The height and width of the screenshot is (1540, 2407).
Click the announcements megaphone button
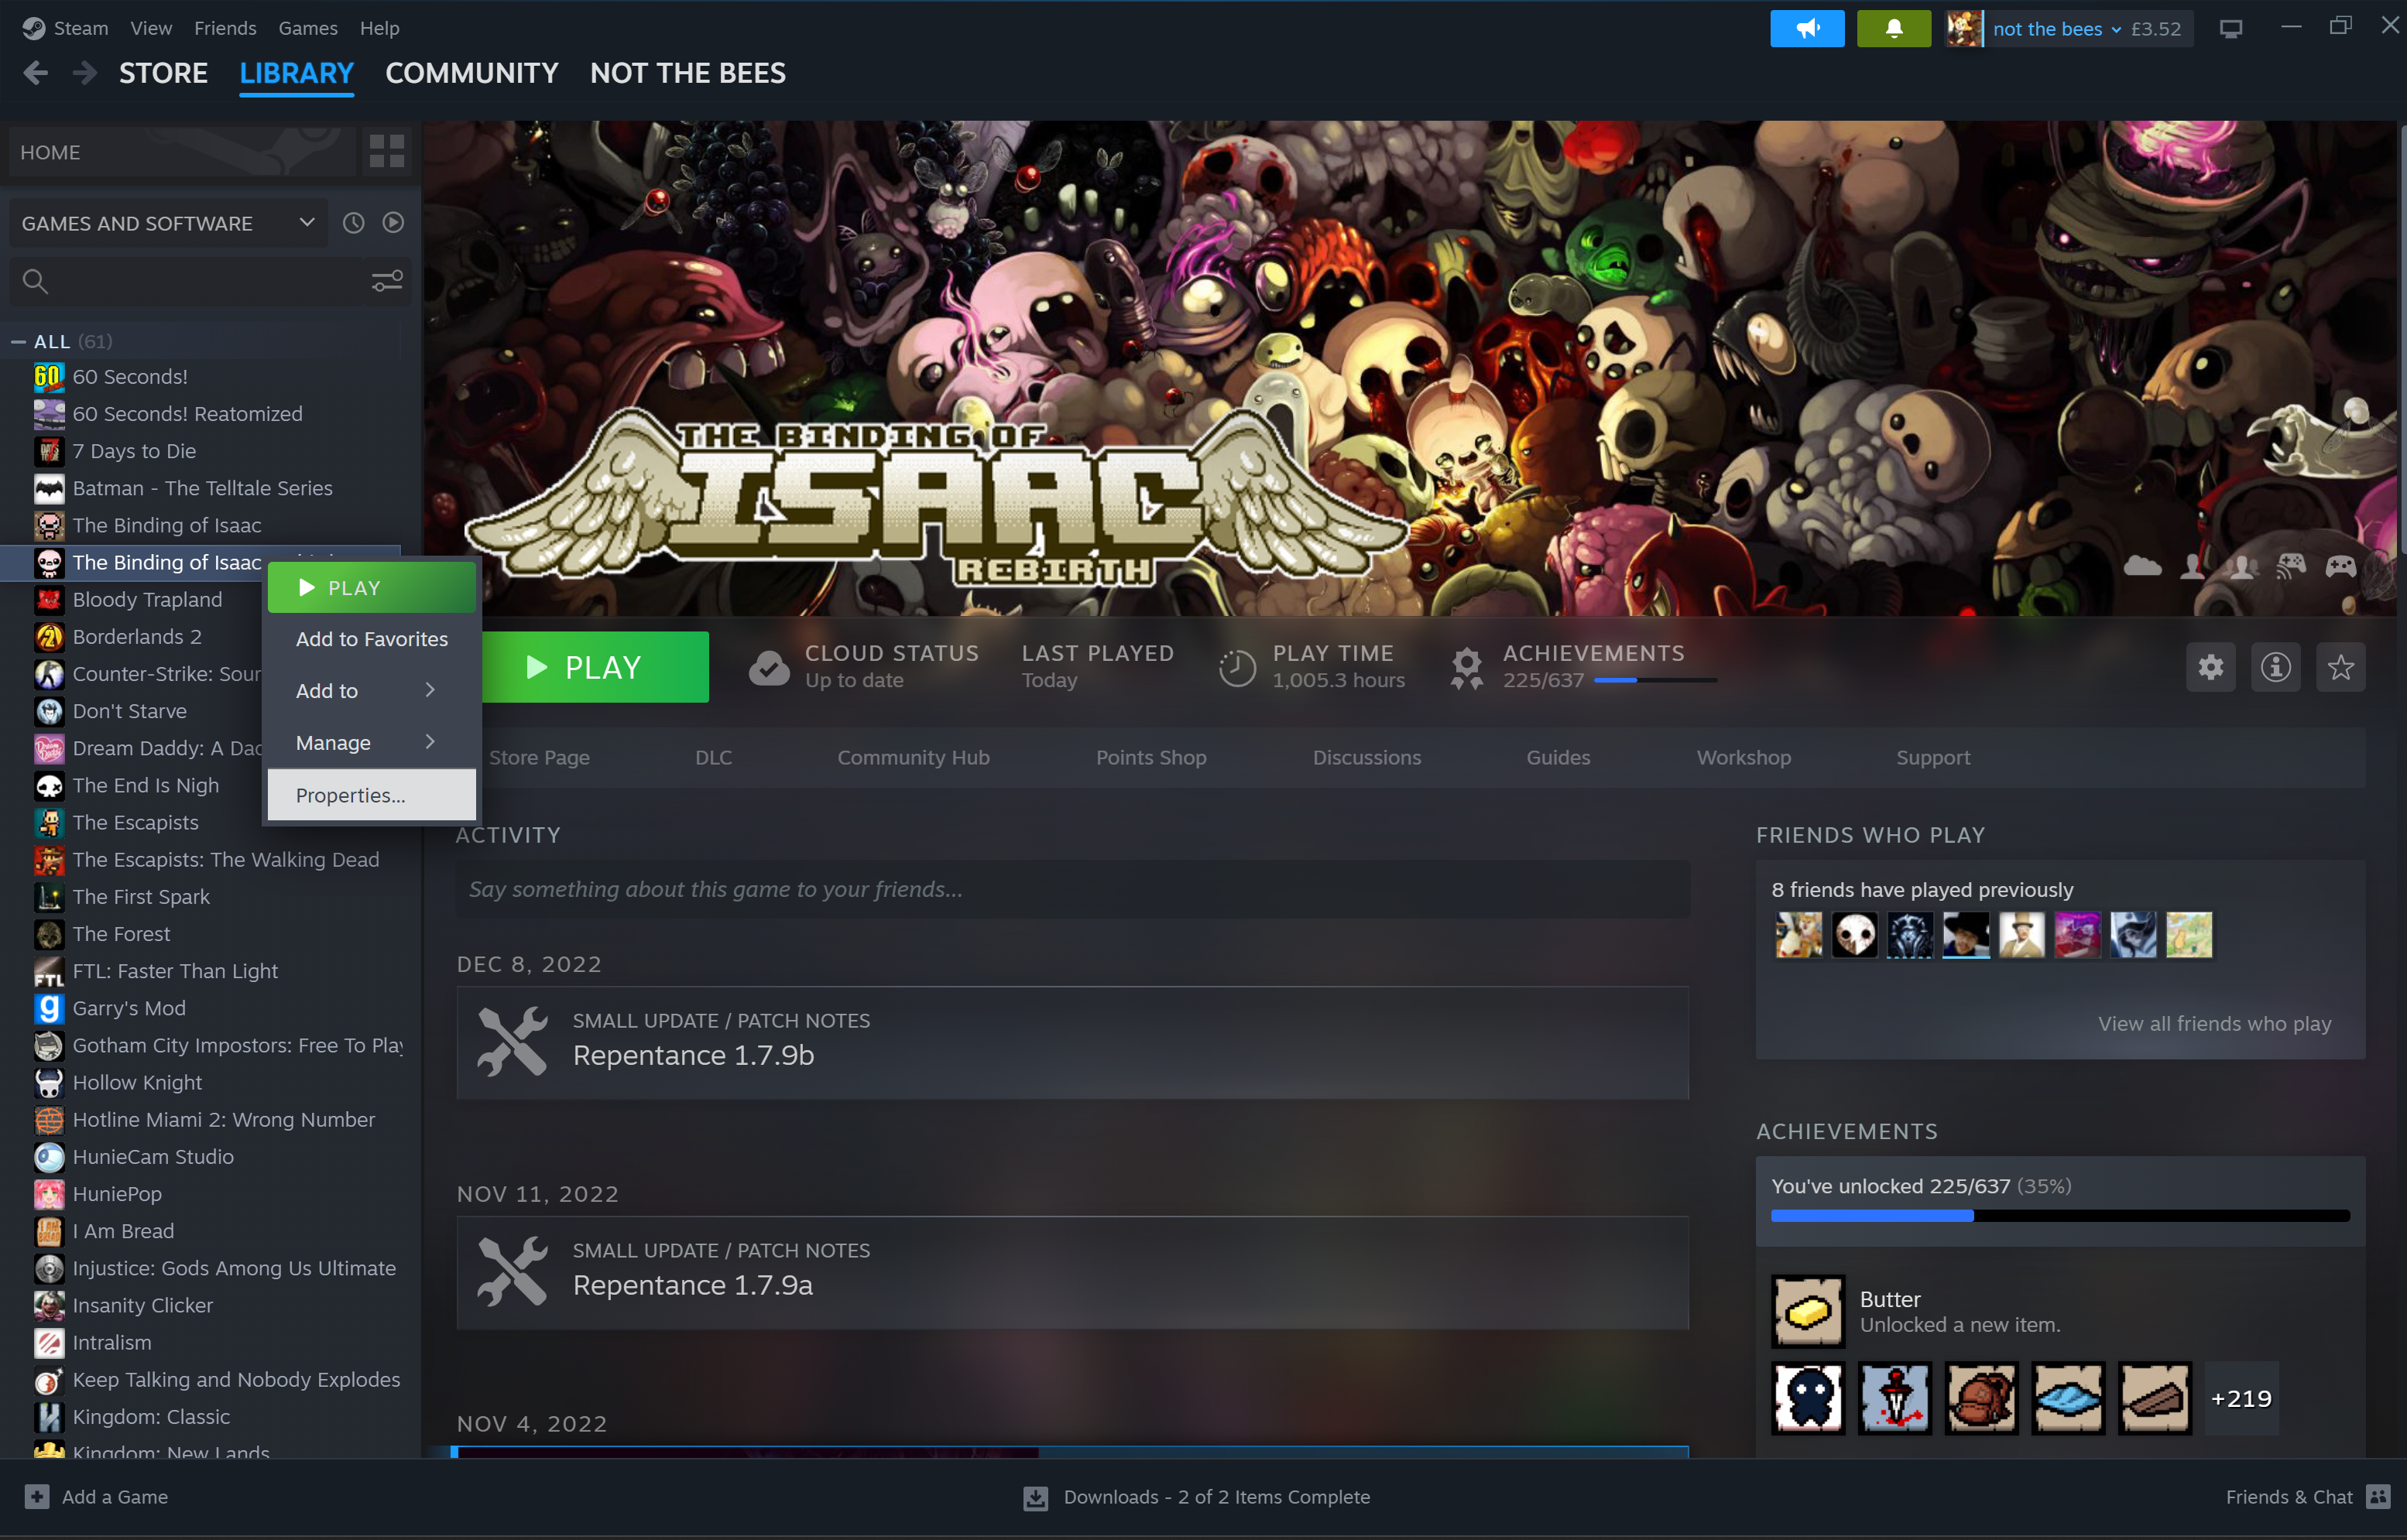pos(1807,28)
